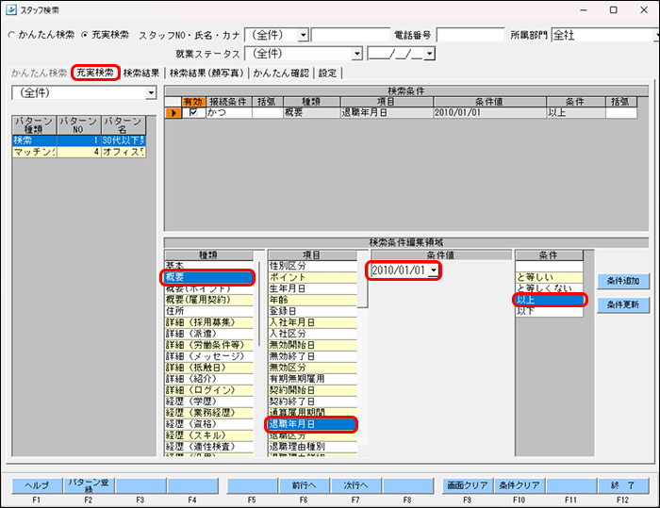Click the 条件更新 button
Viewport: 660px width, 508px height.
point(623,304)
